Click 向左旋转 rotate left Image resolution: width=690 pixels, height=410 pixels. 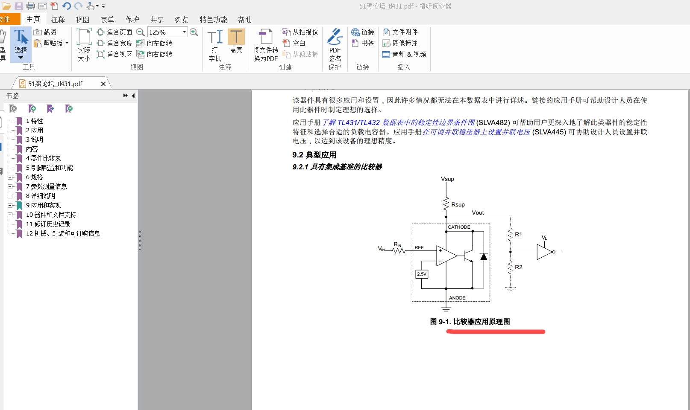pos(154,43)
